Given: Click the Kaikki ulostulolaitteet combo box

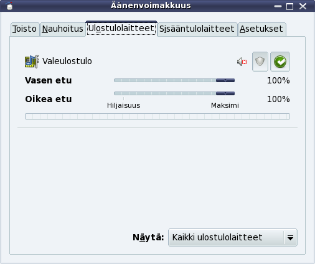Looking at the screenshot, I should click(233, 238).
